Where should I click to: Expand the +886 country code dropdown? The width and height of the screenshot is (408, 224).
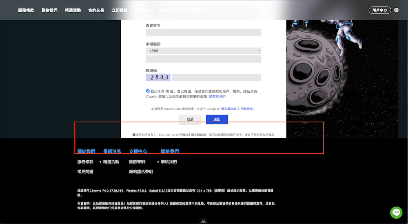pos(203,51)
